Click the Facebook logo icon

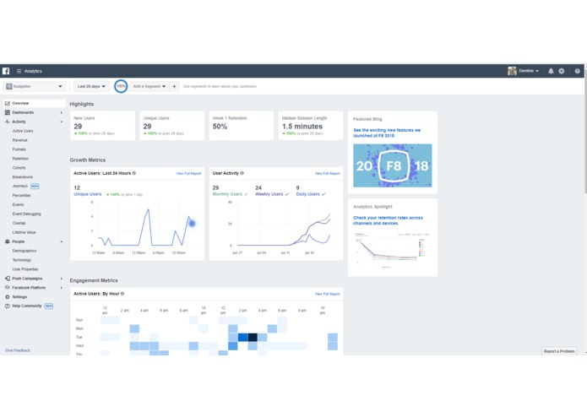click(x=6, y=71)
